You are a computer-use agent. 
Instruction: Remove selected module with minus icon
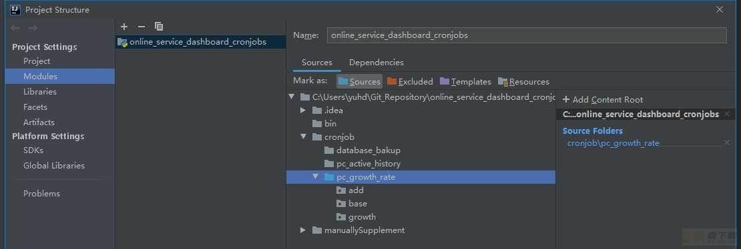[x=142, y=27]
